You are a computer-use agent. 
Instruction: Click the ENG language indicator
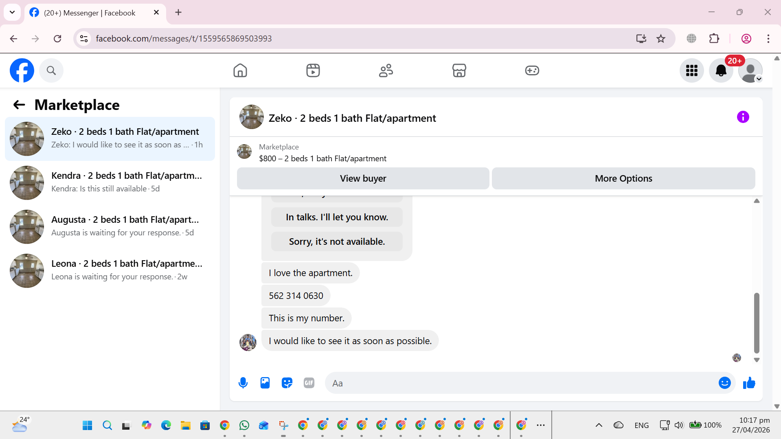point(642,425)
